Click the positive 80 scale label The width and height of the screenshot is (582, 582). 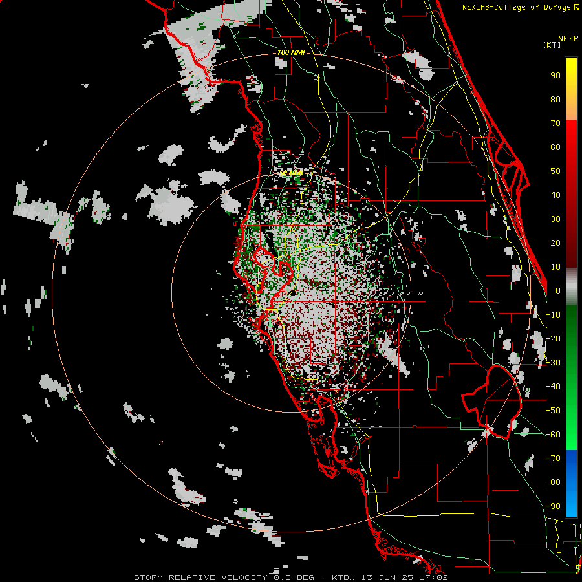(x=555, y=100)
